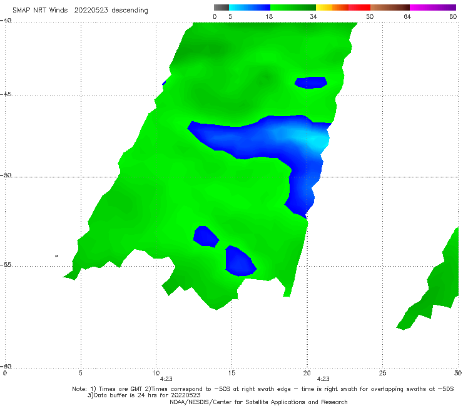Click the longitude axis label "20"
The height and width of the screenshot is (406, 463).
tap(307, 373)
